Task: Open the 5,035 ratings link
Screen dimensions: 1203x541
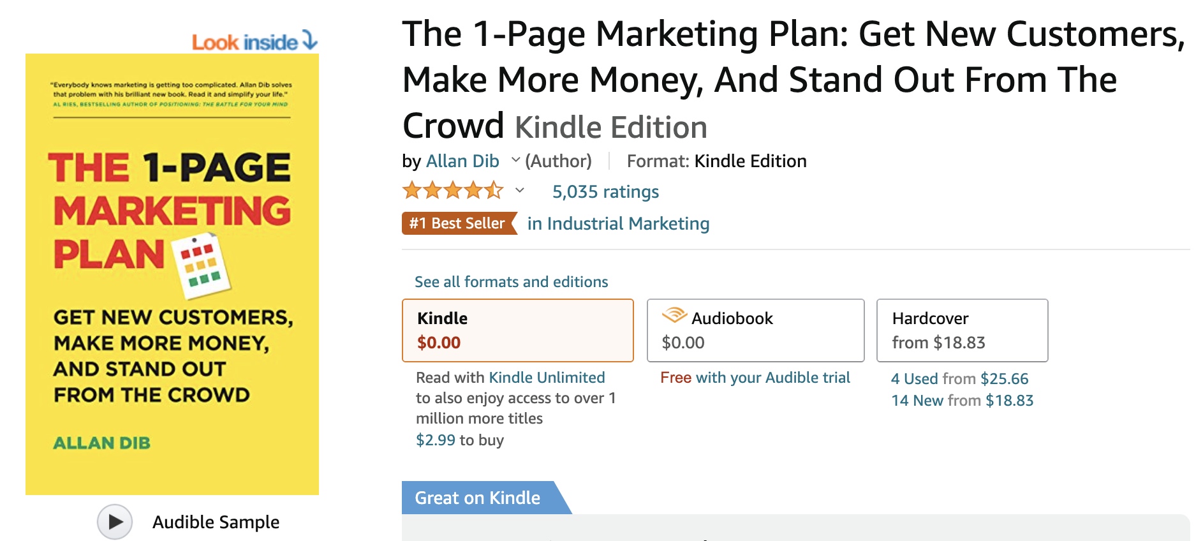Action: tap(605, 191)
